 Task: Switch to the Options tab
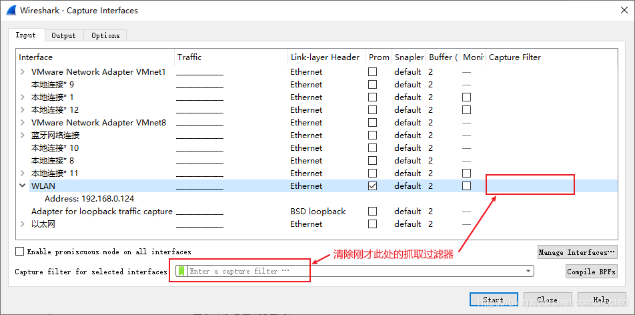pyautogui.click(x=105, y=35)
